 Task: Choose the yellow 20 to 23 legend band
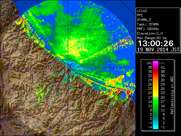coord(156,93)
